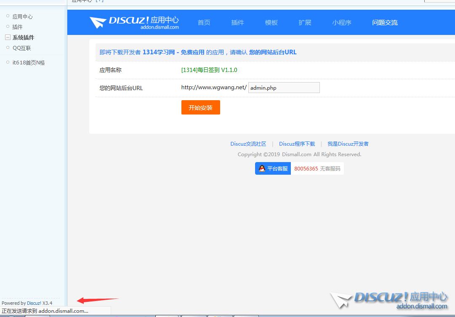This screenshot has height=317, width=455.
Task: Open the 小程序 navigation tab
Action: (x=341, y=23)
